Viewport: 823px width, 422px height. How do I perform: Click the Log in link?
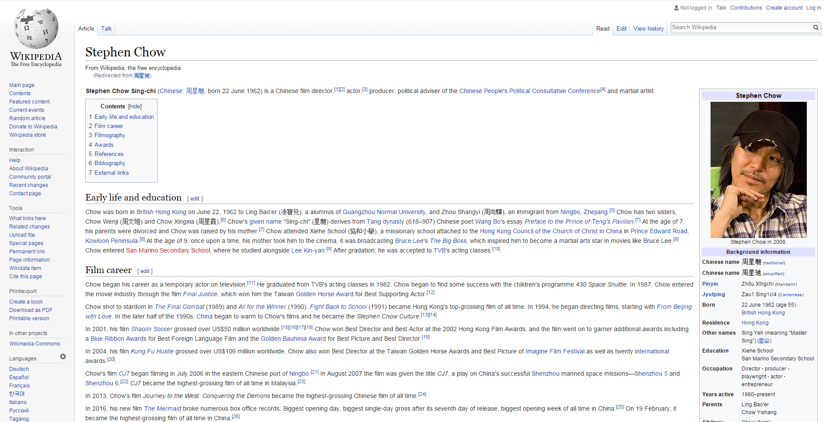[x=813, y=8]
